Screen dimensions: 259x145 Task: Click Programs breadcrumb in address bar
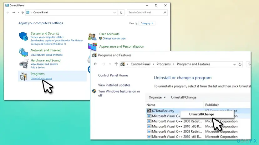tap(164, 64)
